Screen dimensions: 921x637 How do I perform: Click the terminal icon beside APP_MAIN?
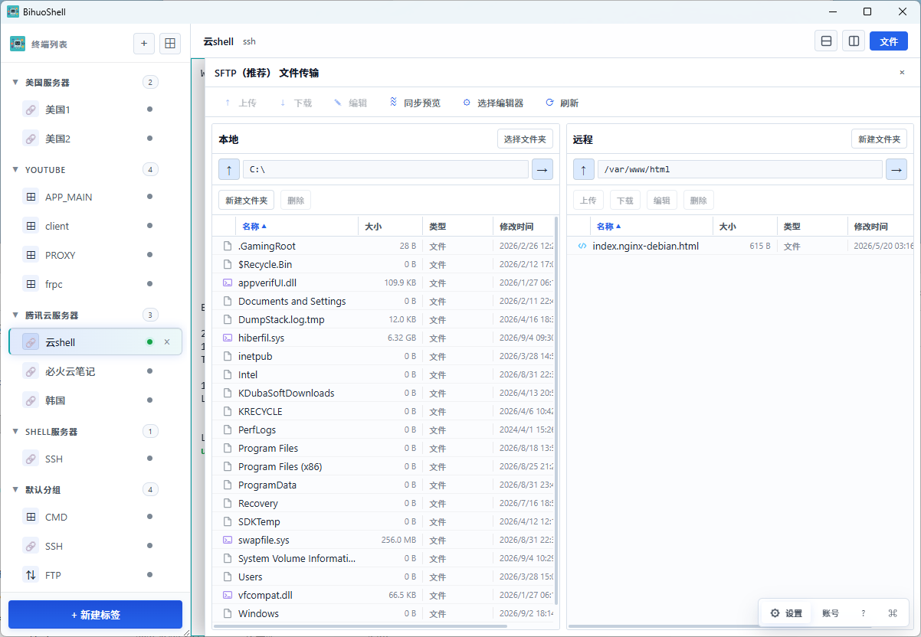pos(31,197)
